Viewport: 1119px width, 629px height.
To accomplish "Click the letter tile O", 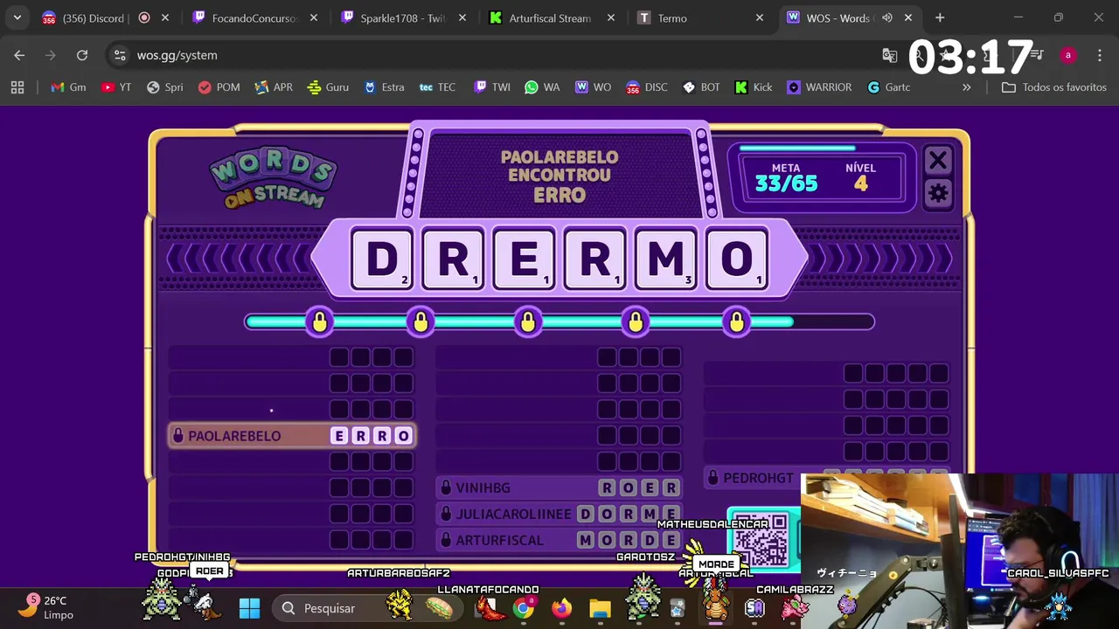I will pyautogui.click(x=737, y=259).
